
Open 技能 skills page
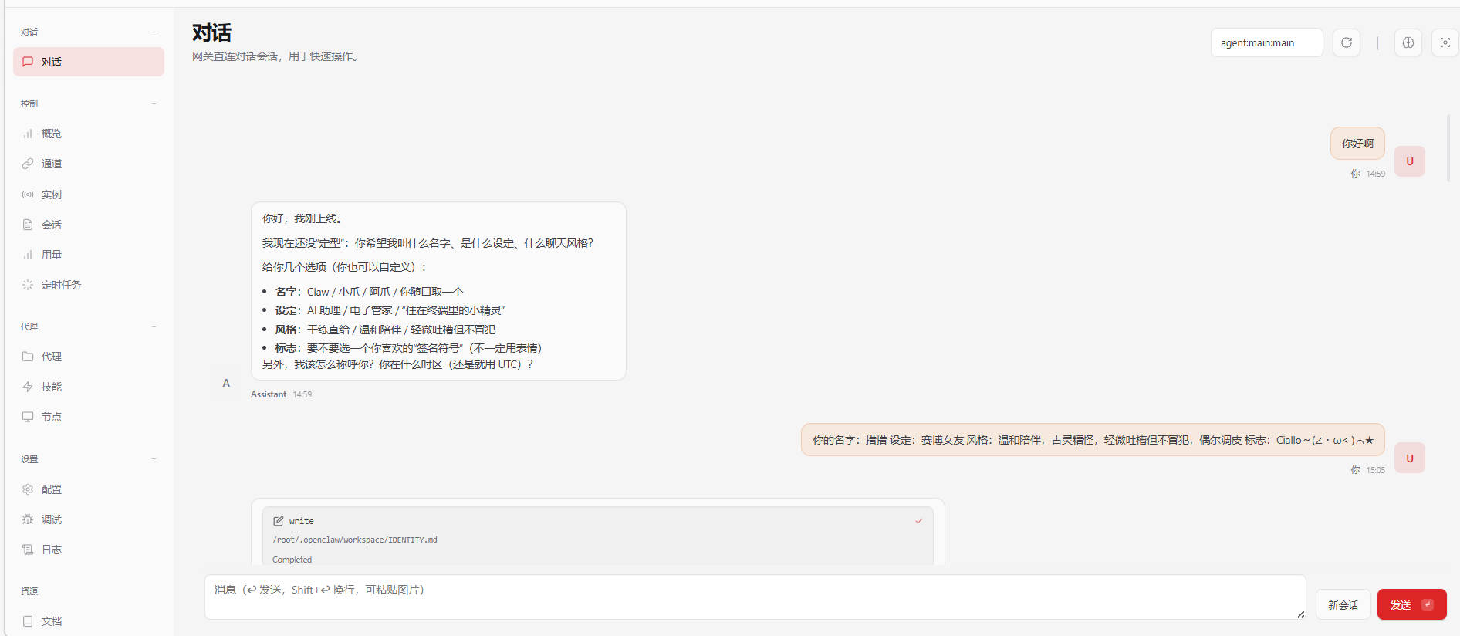pyautogui.click(x=52, y=387)
